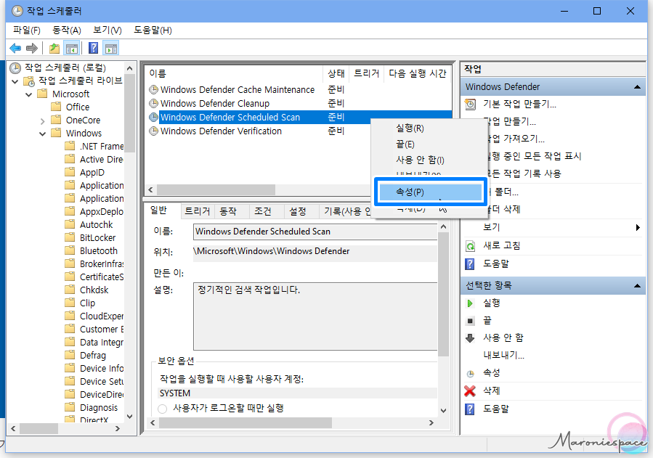Click the 도움말 icon under 선택한 항목
The width and height of the screenshot is (653, 458).
[470, 409]
